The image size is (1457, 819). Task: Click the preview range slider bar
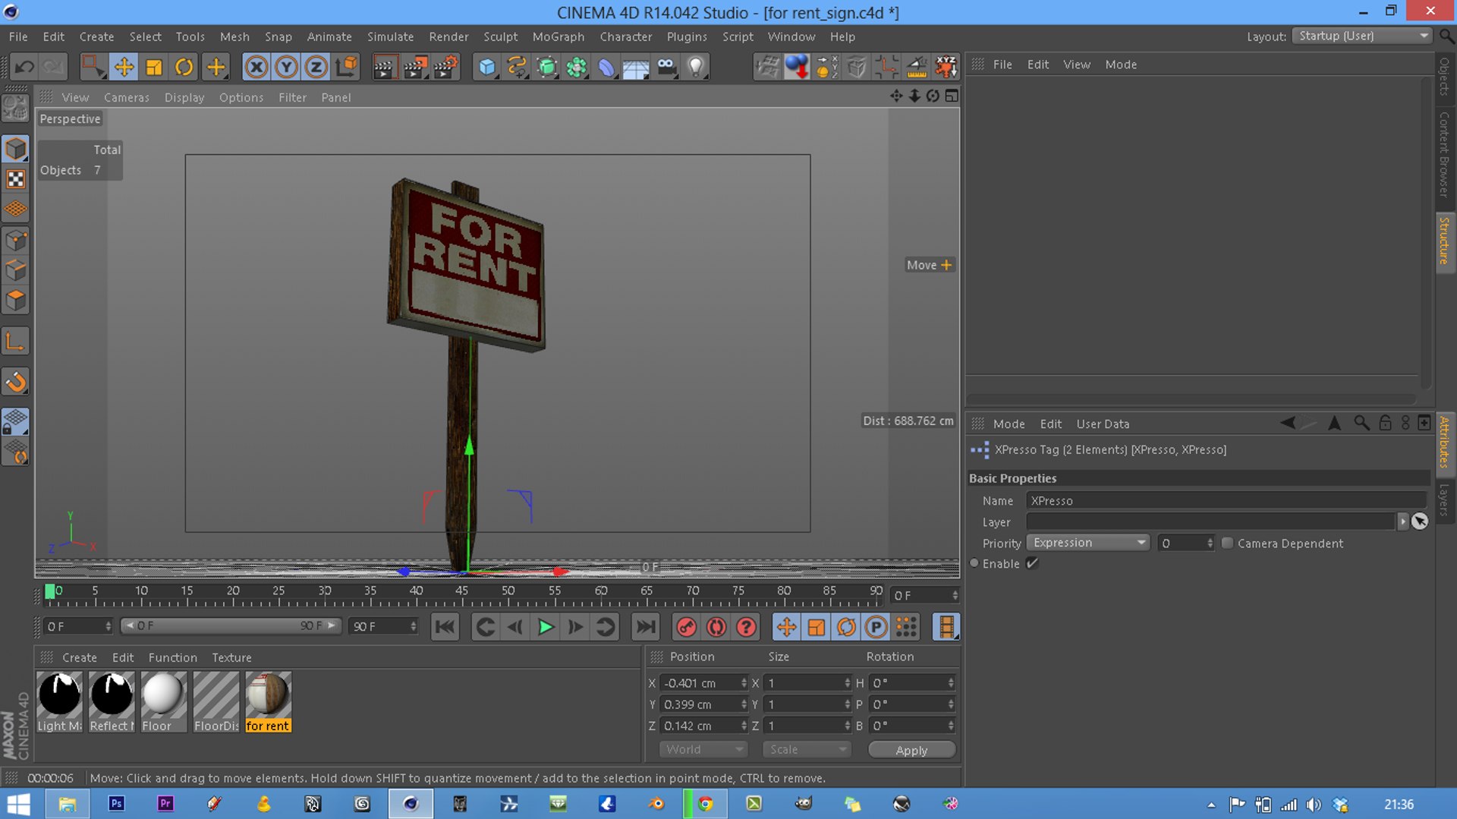(x=230, y=626)
